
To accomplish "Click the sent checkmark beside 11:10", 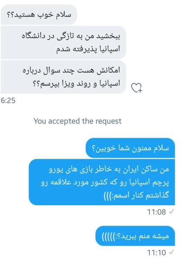I will pyautogui.click(x=171, y=252).
